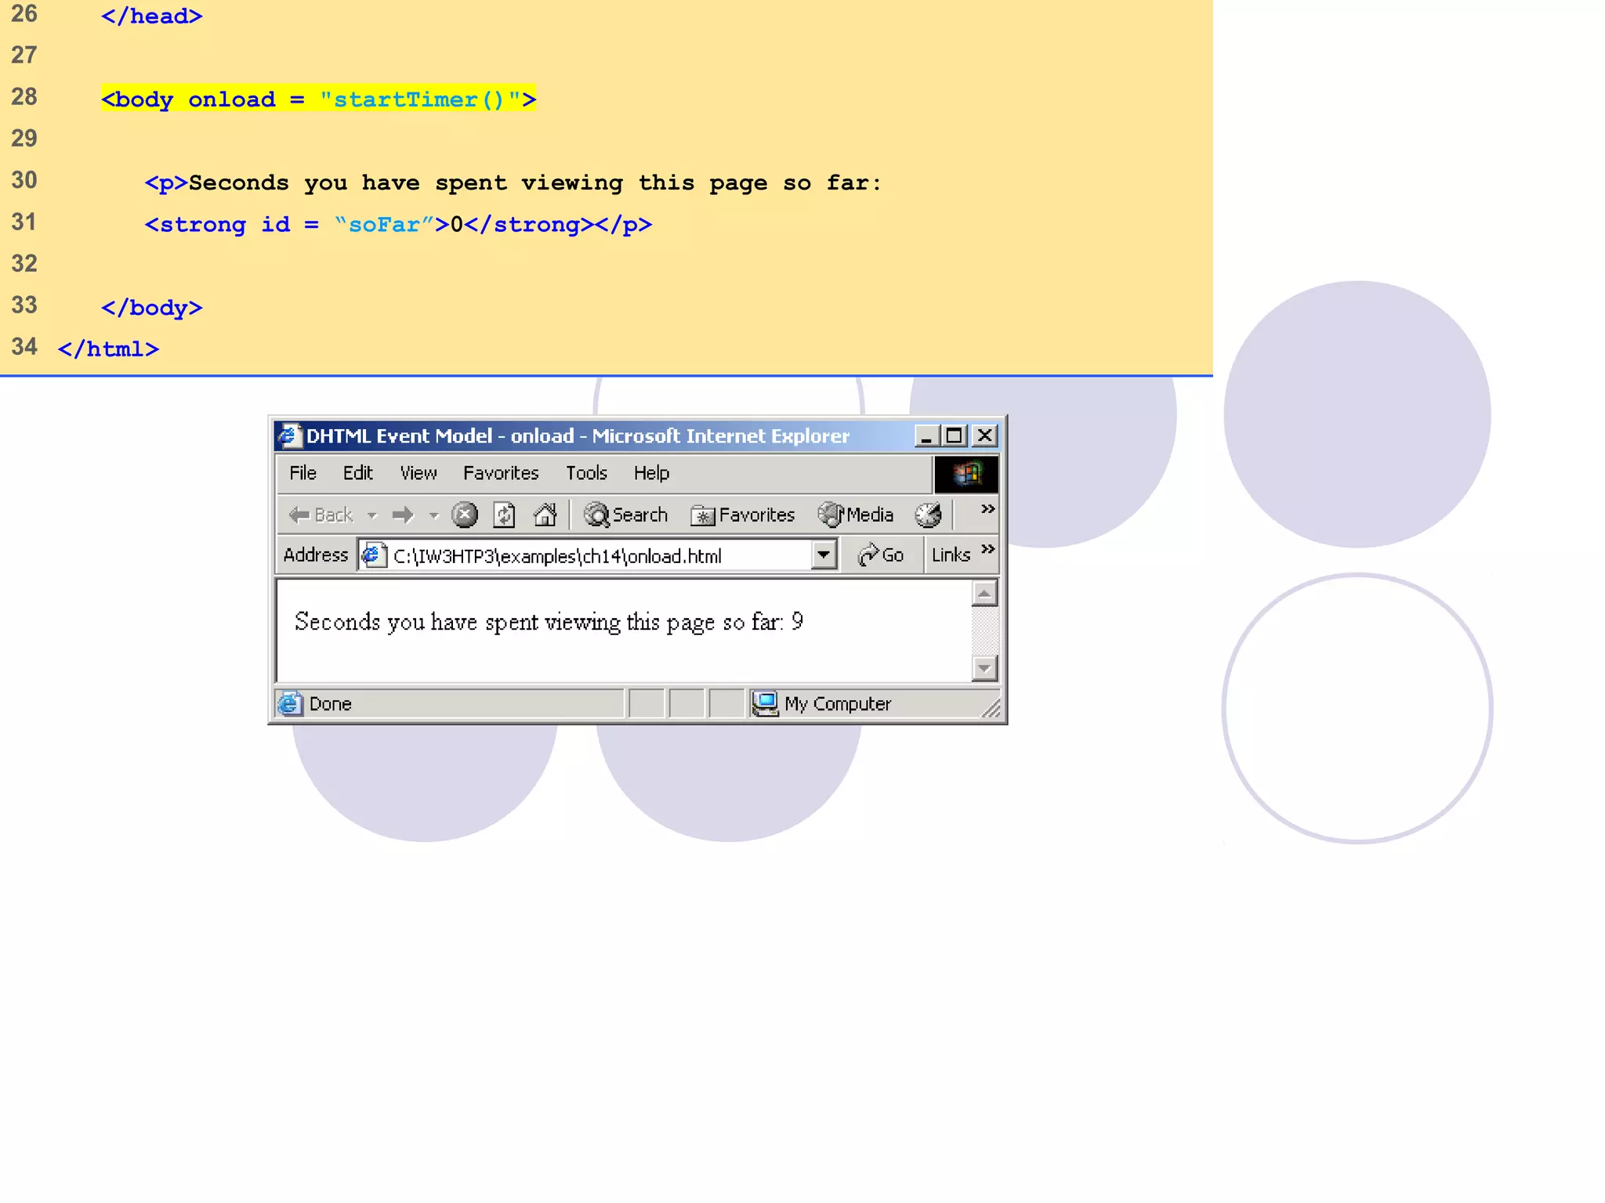Open the Favorites toolbar button
The height and width of the screenshot is (1203, 1605).
pos(742,515)
